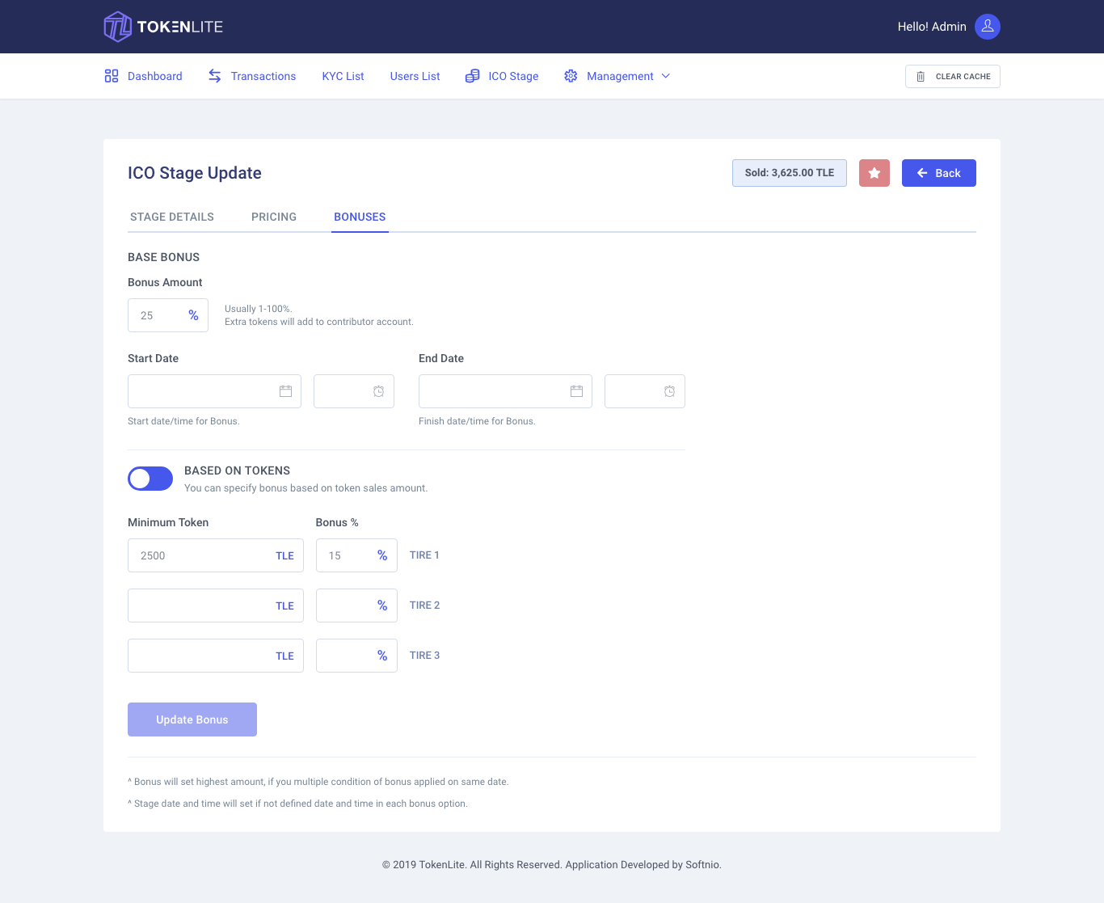Click the Update Bonus button

point(192,719)
